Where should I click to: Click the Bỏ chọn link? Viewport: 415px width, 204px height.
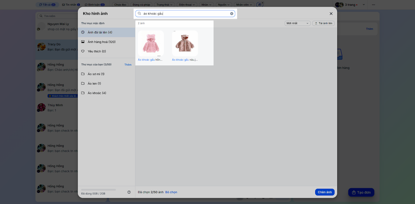point(171,192)
